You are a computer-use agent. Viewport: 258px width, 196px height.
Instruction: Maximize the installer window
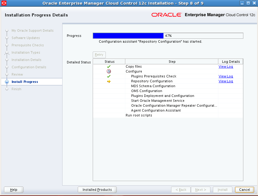point(248,3)
